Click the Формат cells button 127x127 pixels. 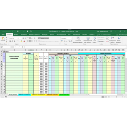101,41
